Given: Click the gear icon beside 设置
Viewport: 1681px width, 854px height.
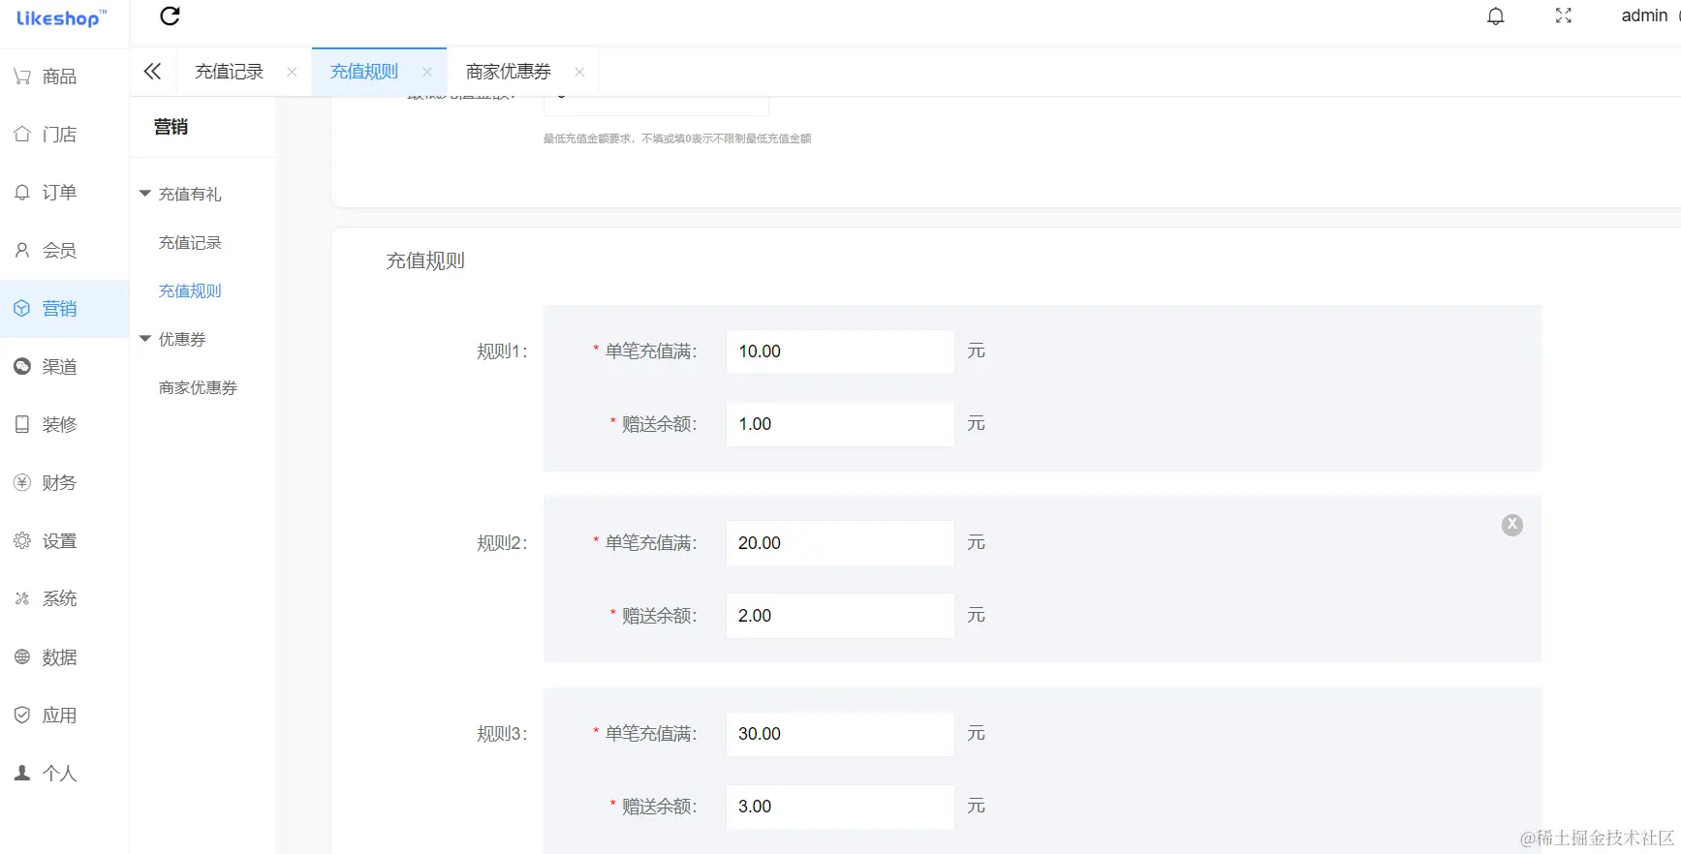Looking at the screenshot, I should (x=22, y=541).
